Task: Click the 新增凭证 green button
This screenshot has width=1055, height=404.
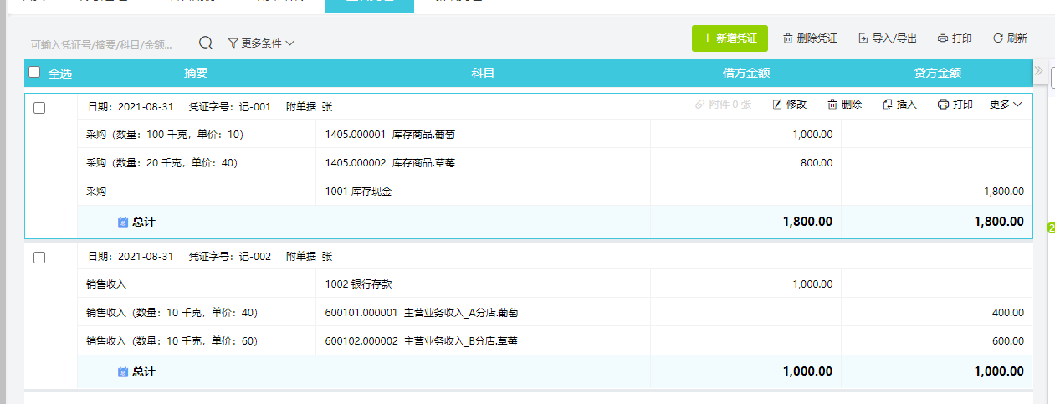Action: pyautogui.click(x=730, y=38)
